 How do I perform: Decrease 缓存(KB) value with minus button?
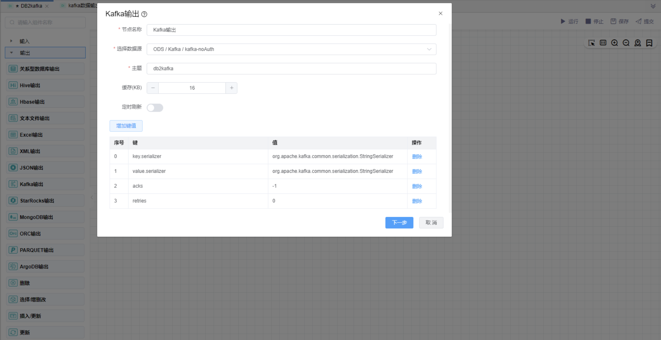coord(153,88)
